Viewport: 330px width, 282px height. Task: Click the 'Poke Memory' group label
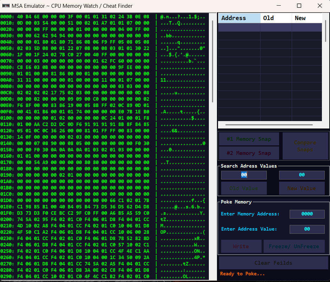click(236, 202)
